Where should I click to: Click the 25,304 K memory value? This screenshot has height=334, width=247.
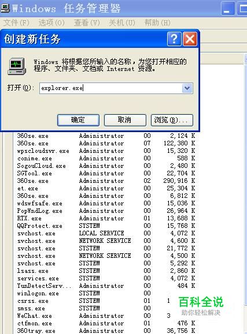181,189
